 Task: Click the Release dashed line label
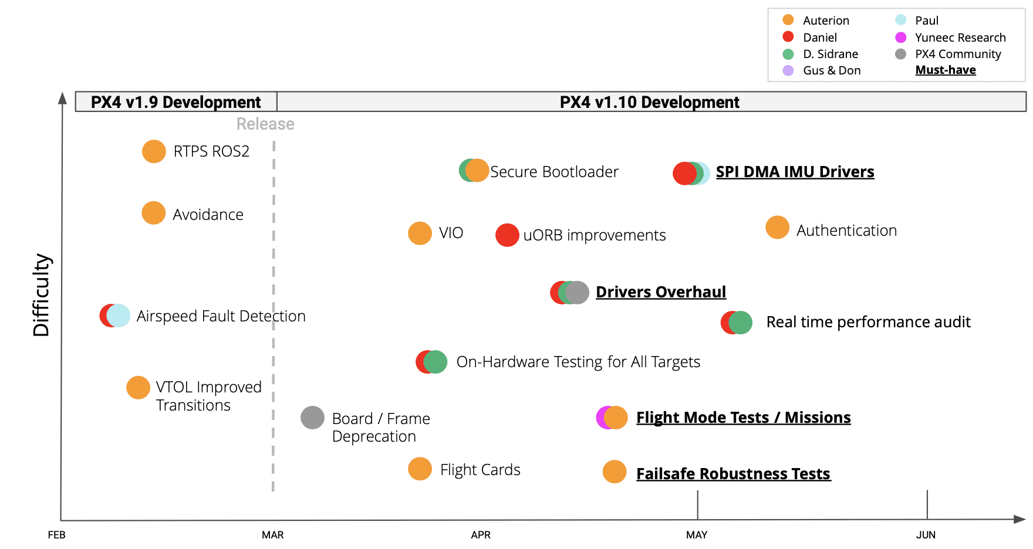tap(265, 124)
